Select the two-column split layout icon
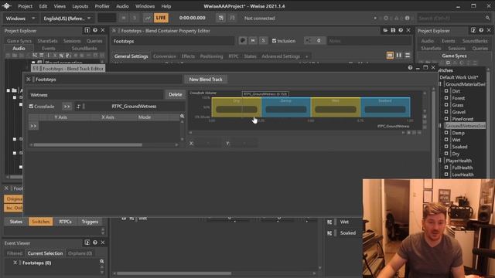The width and height of the screenshot is (495, 278). click(x=399, y=56)
